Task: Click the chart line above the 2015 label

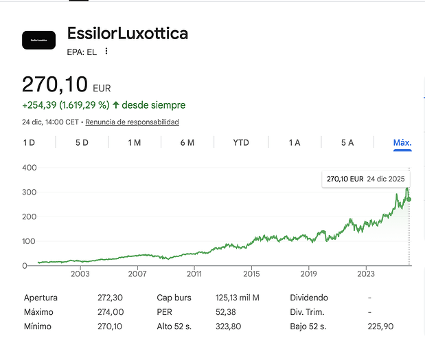Action: pos(251,242)
